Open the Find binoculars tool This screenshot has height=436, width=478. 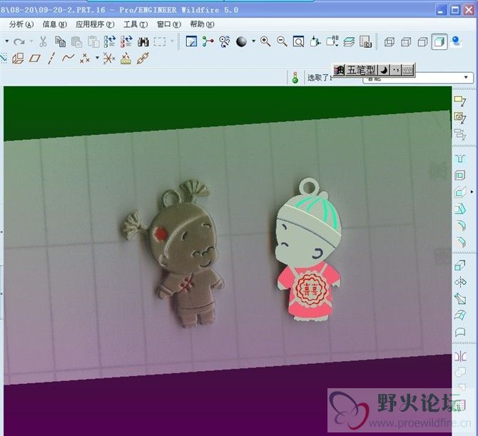point(143,41)
